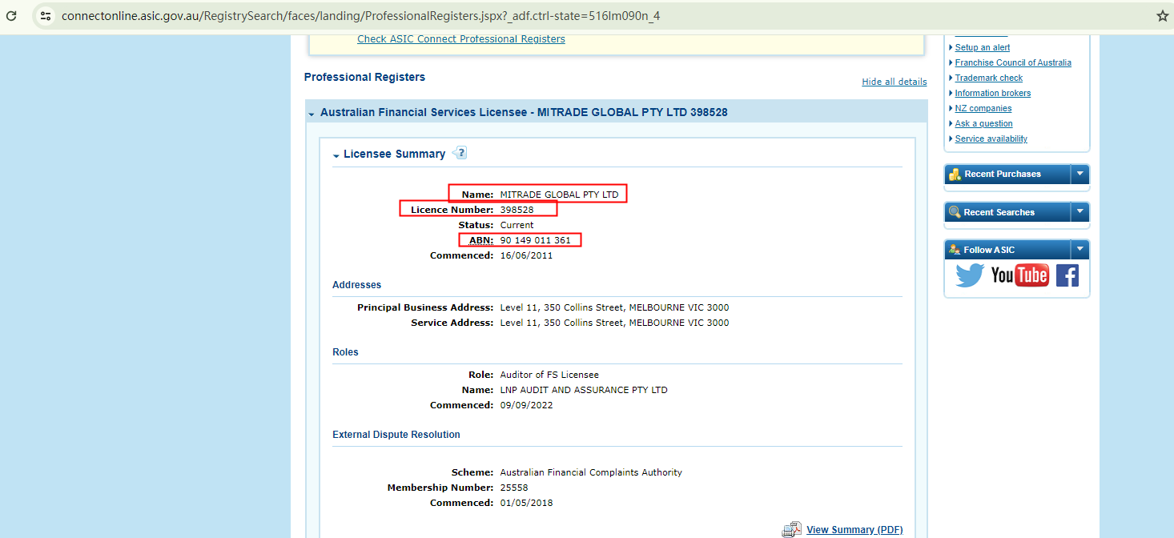Click the Roles section heading

point(345,352)
